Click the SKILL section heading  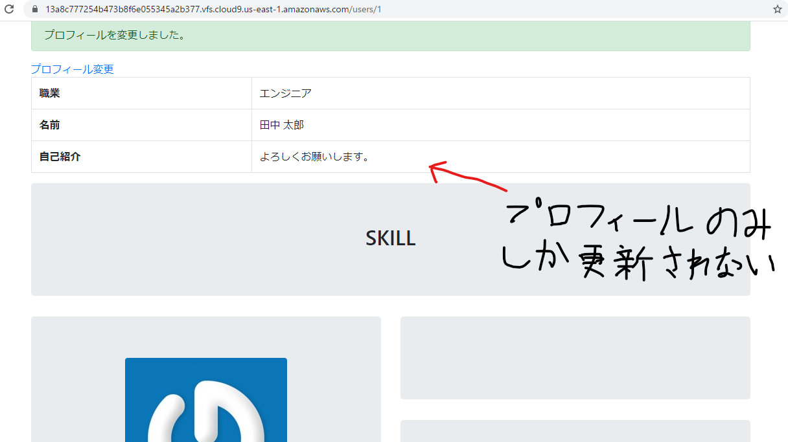point(390,238)
